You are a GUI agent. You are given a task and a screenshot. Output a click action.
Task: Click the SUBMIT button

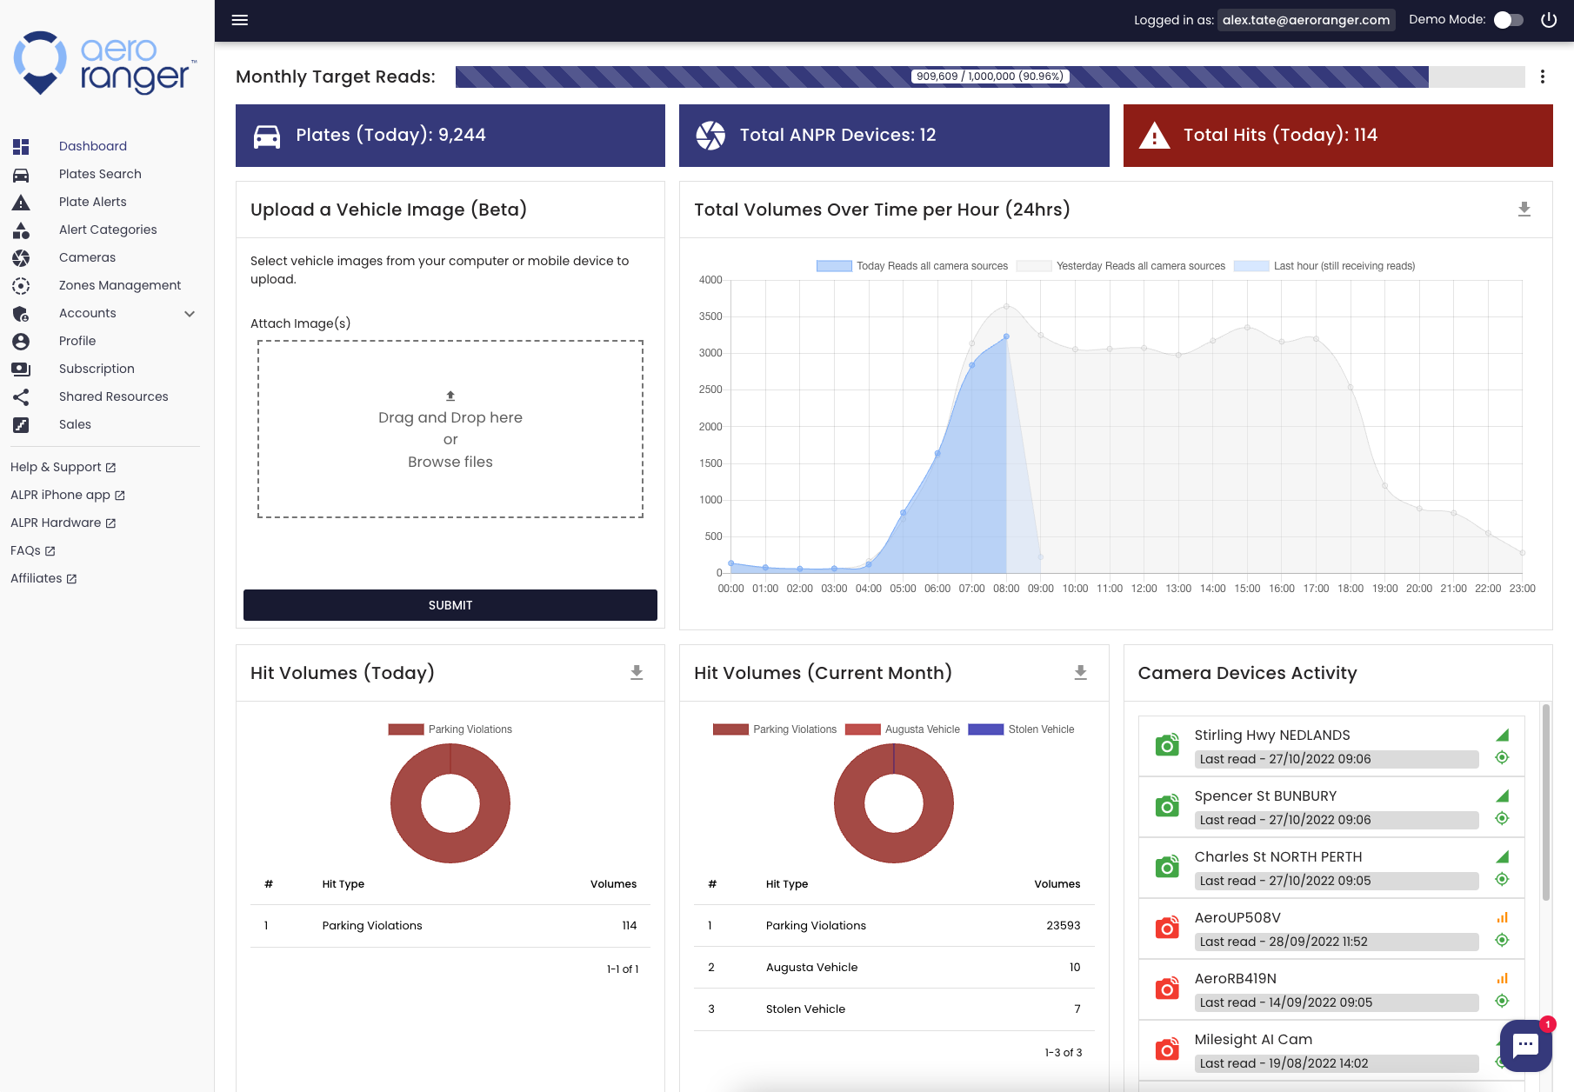(x=450, y=605)
